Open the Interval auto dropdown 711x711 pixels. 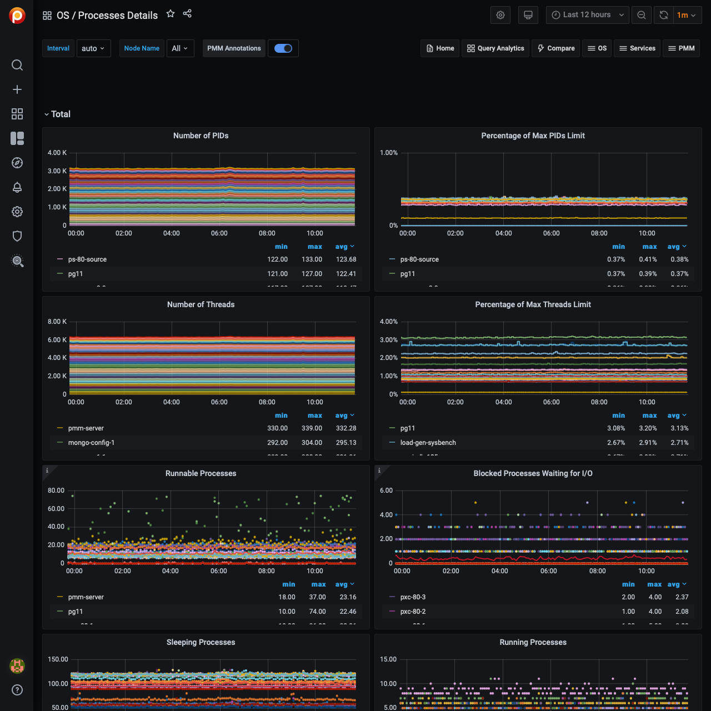tap(93, 48)
